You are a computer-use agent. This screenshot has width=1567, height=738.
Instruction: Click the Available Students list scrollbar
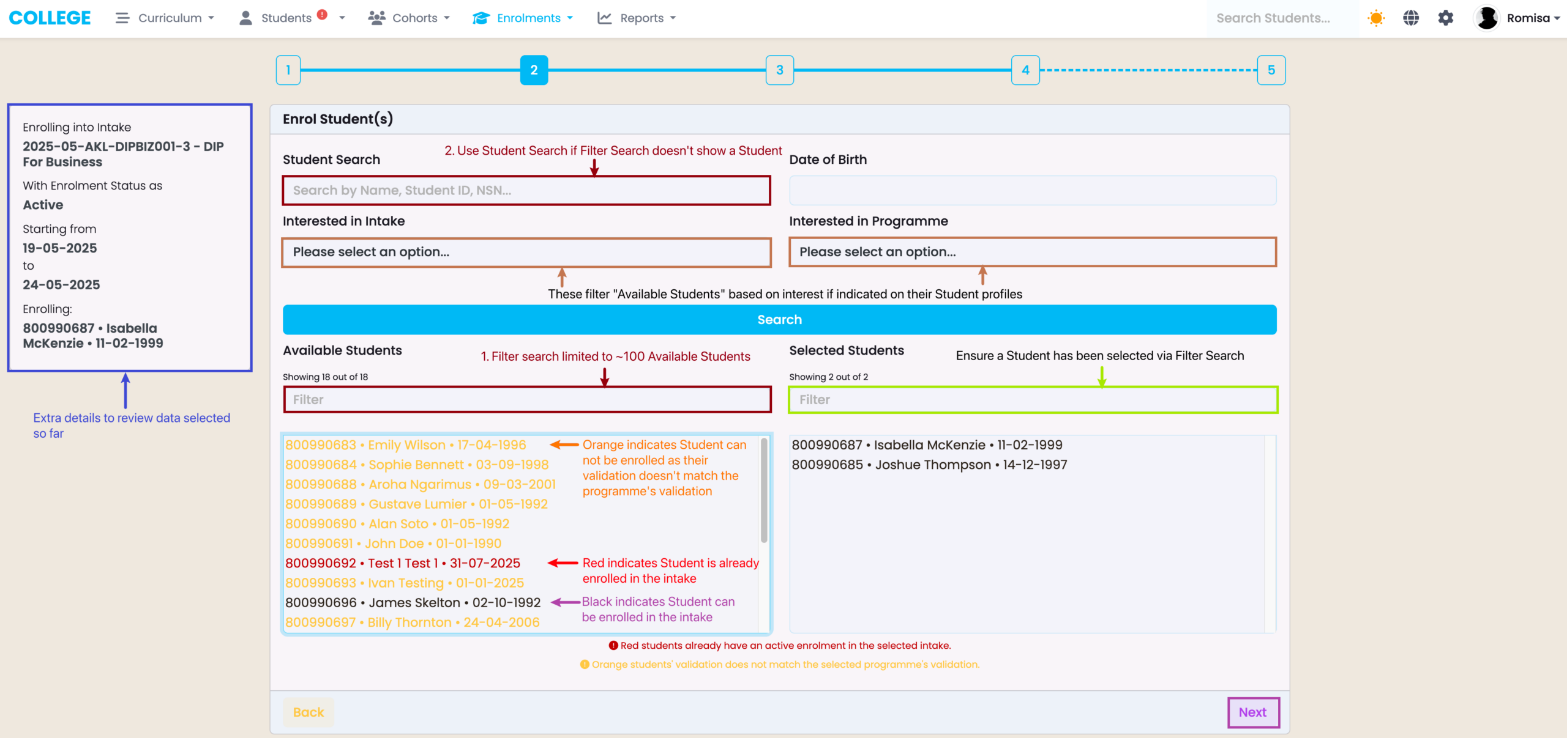(764, 490)
